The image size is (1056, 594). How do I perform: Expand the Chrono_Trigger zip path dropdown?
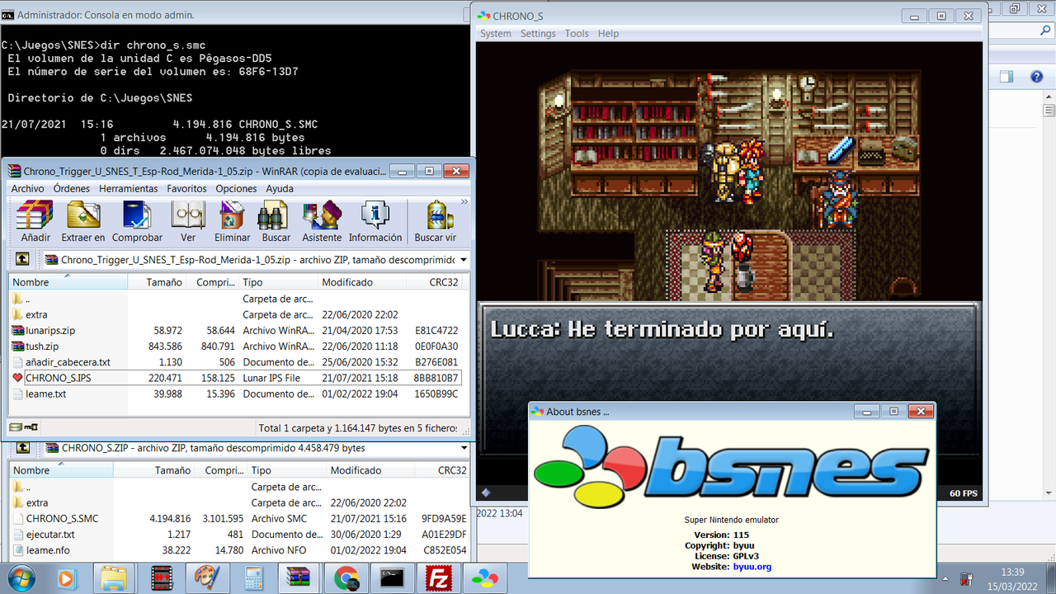point(463,259)
